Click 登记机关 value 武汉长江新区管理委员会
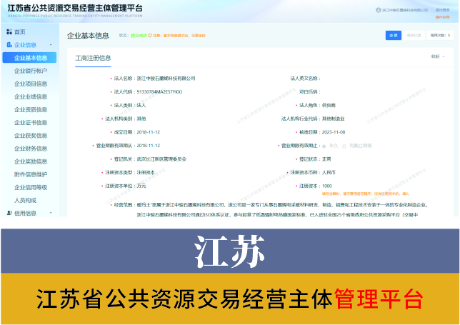Screen dimensions: 460x325 click(x=161, y=159)
